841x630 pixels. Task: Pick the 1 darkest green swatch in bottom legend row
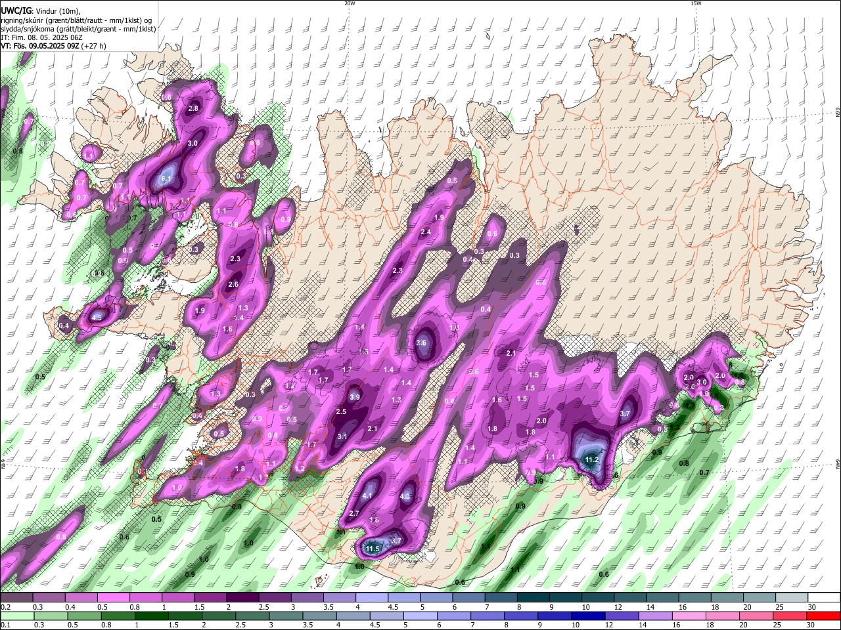pyautogui.click(x=151, y=616)
